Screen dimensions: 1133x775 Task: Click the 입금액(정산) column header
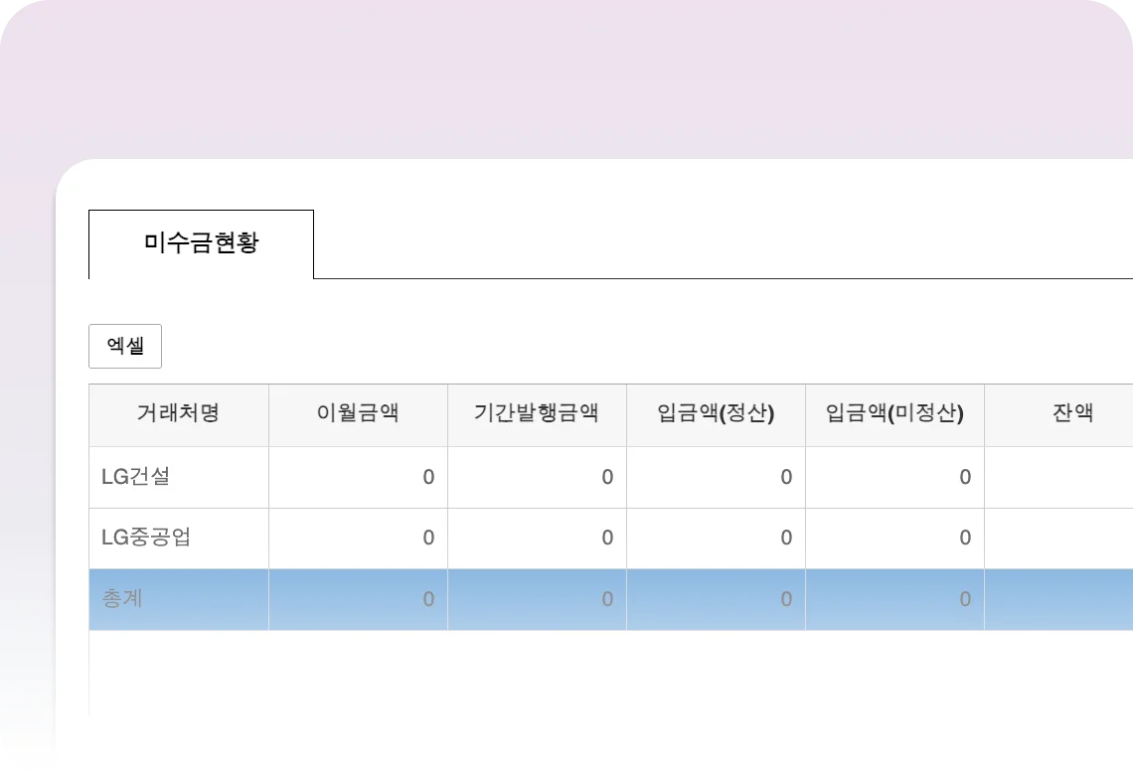click(716, 414)
